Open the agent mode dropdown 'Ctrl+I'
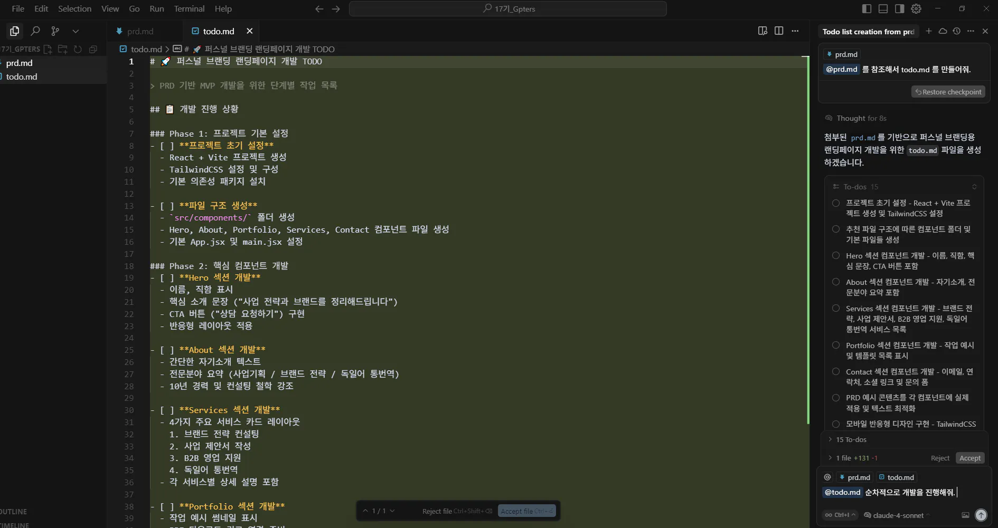The height and width of the screenshot is (528, 998). pyautogui.click(x=840, y=515)
